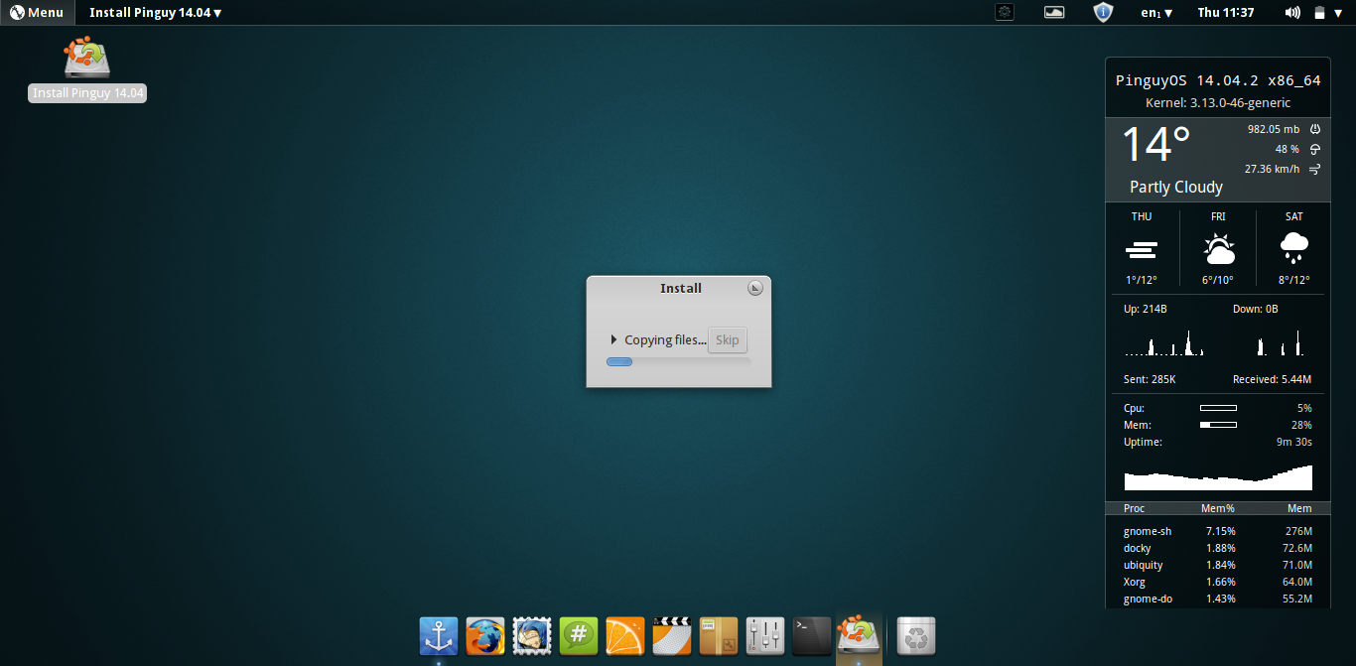Open the Menu button with globe logo
Image resolution: width=1356 pixels, height=666 pixels.
tap(37, 12)
